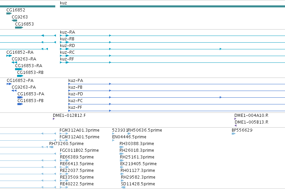
Task: Select the RH30388.3prime label
Action: (137, 144)
